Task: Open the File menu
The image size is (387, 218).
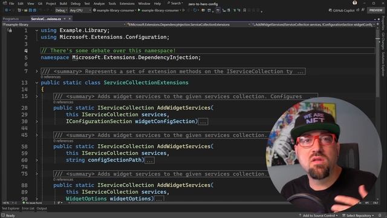Action: click(x=11, y=4)
